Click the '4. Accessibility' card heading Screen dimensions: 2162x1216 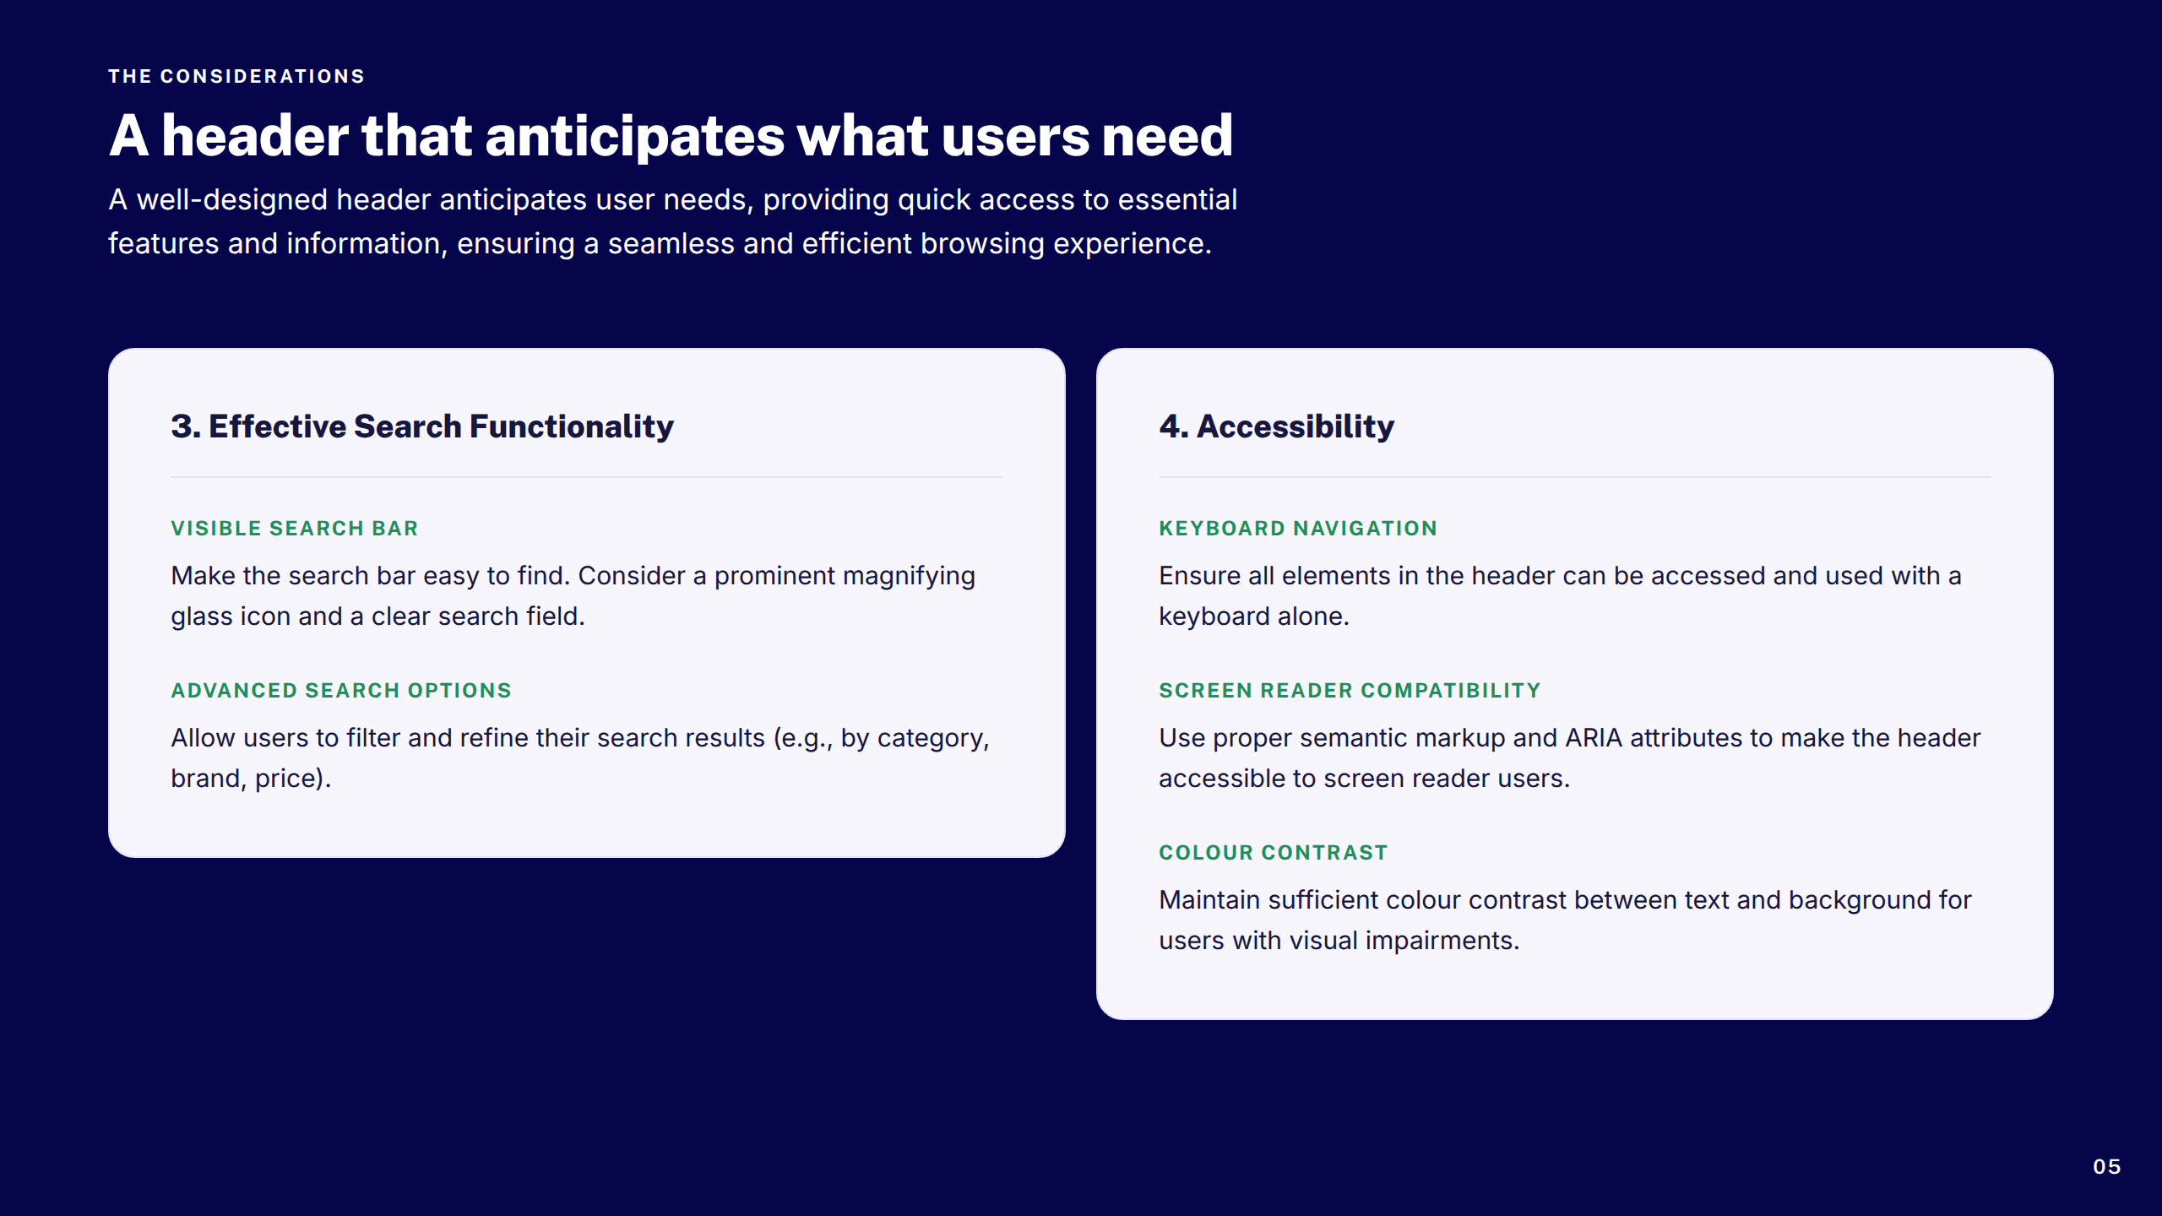click(x=1276, y=426)
